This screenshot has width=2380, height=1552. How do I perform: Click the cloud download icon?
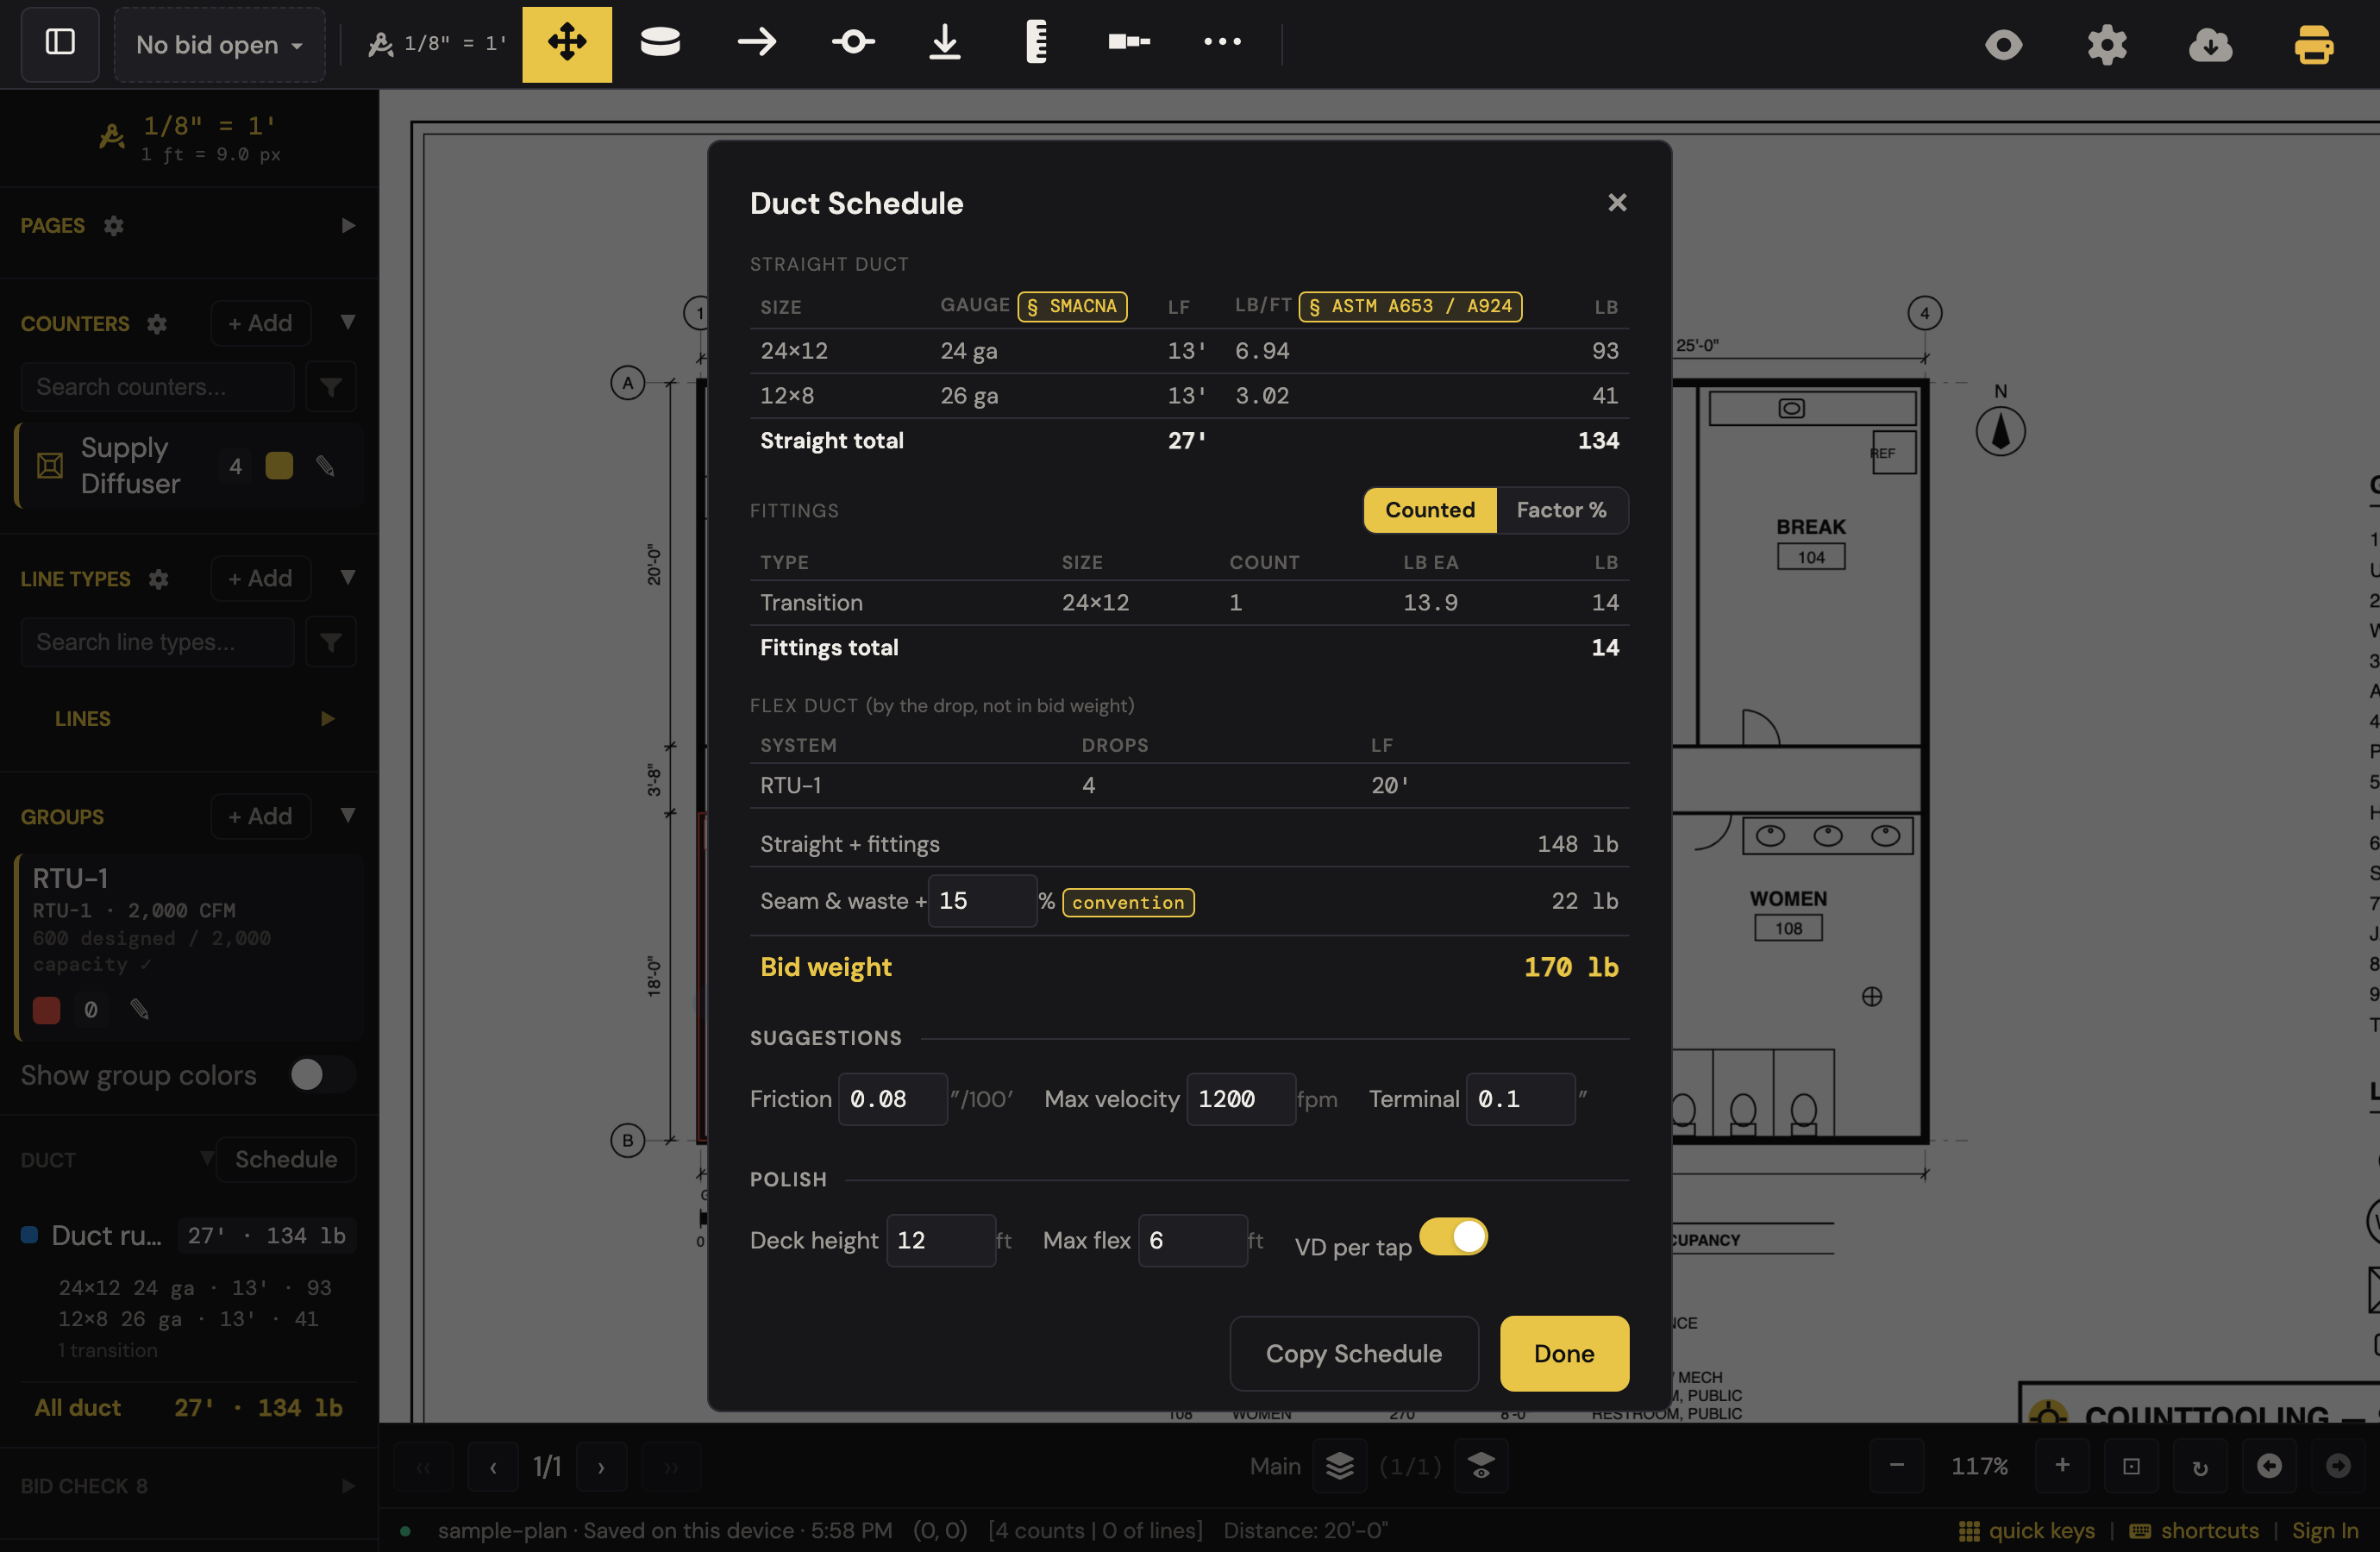click(x=2210, y=45)
